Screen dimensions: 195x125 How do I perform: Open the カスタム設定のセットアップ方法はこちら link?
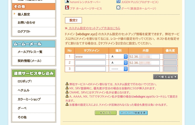tap(94, 28)
